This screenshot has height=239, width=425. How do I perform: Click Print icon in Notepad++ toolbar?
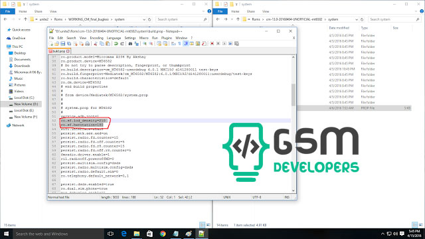[x=87, y=44]
